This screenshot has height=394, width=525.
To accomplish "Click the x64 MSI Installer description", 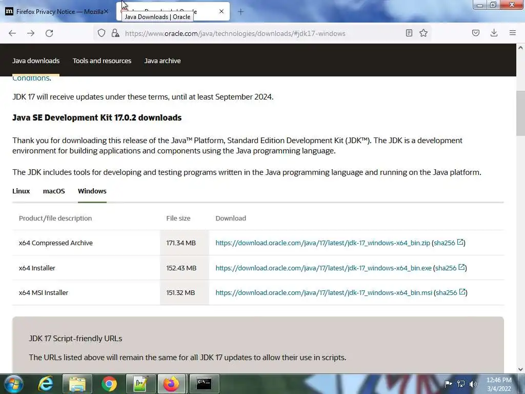I will [43, 292].
